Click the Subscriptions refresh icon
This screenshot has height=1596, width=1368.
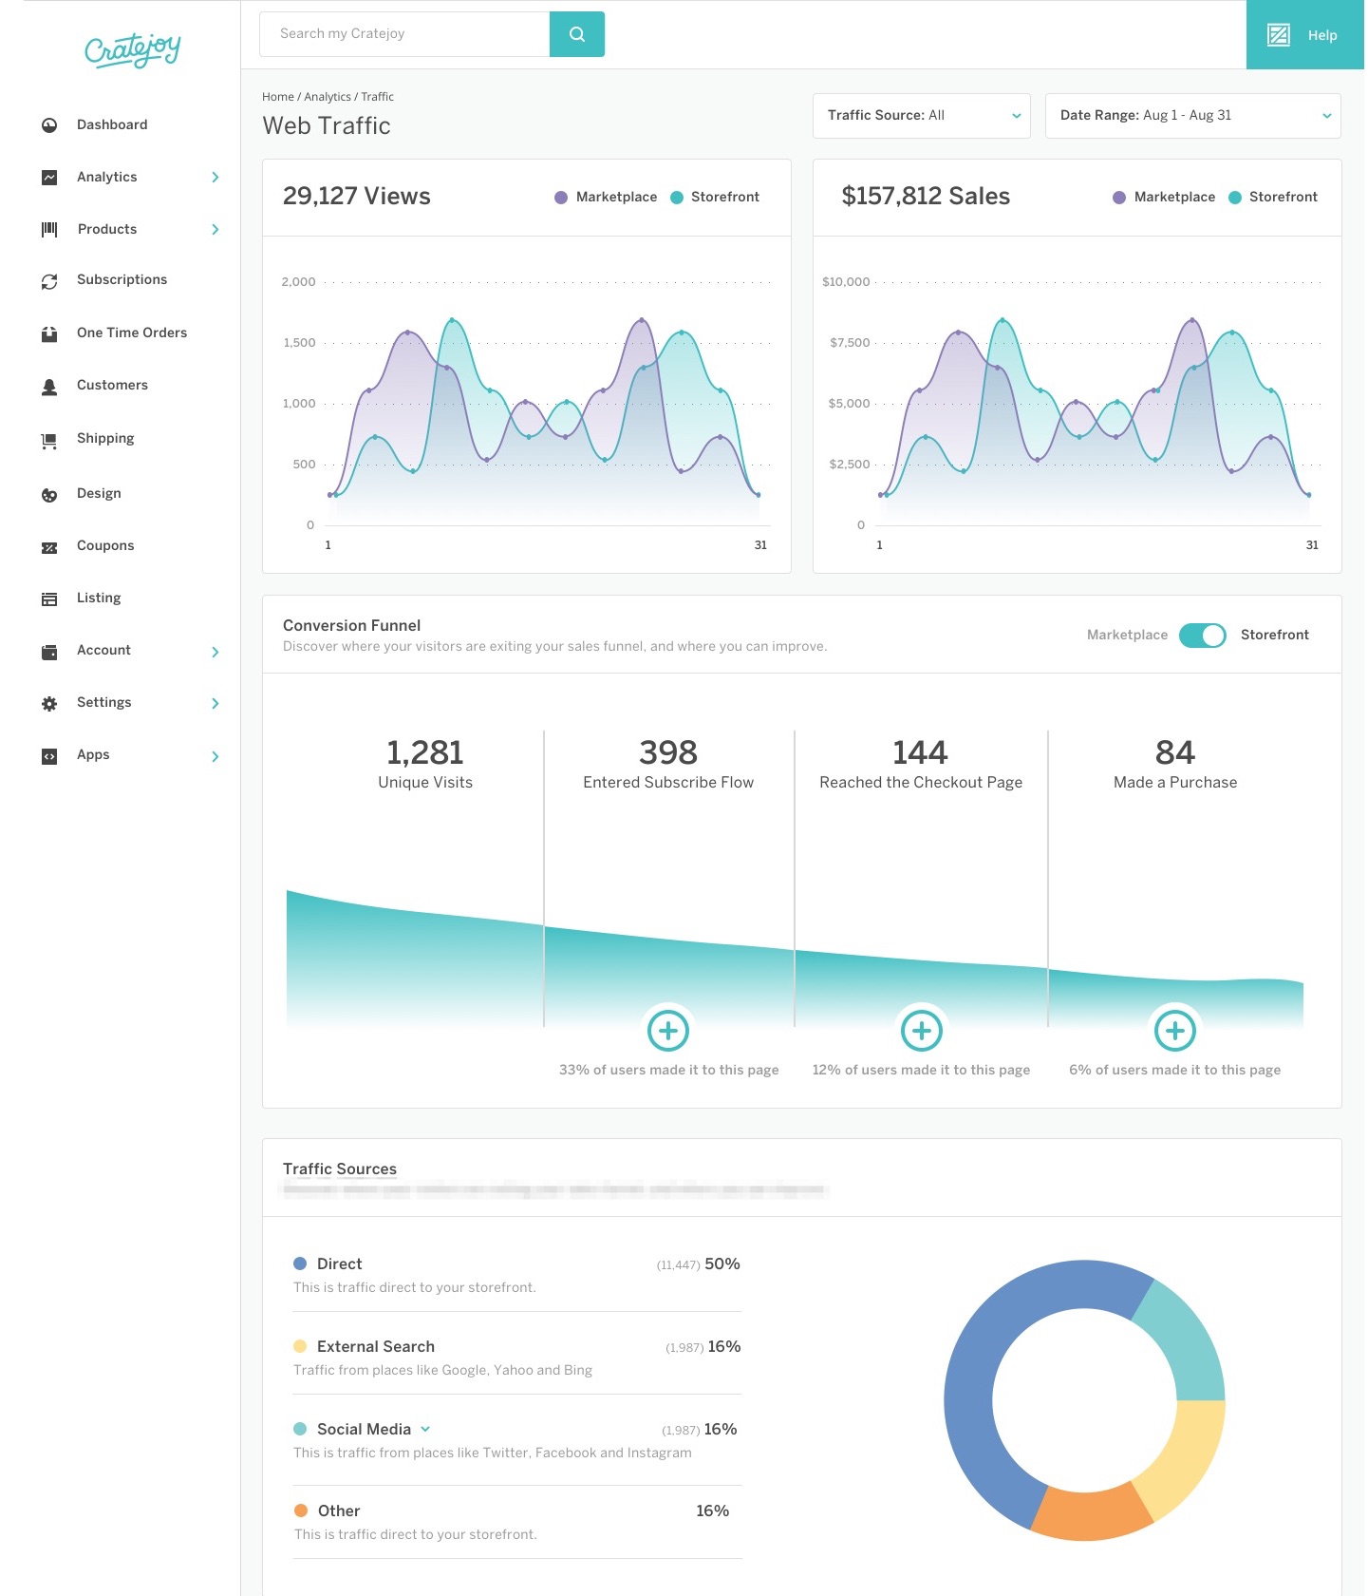point(49,281)
